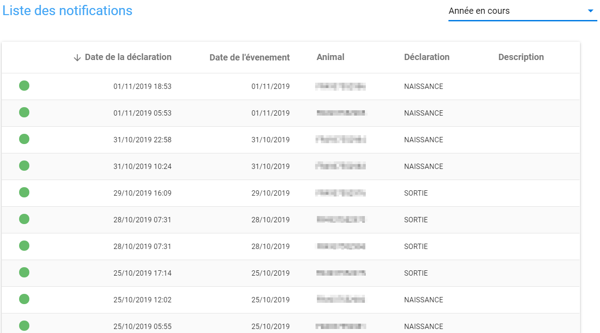Screen dimensions: 600x333
Task: Click the green status dot for 01/11/2019 18:53
Action: [24, 86]
